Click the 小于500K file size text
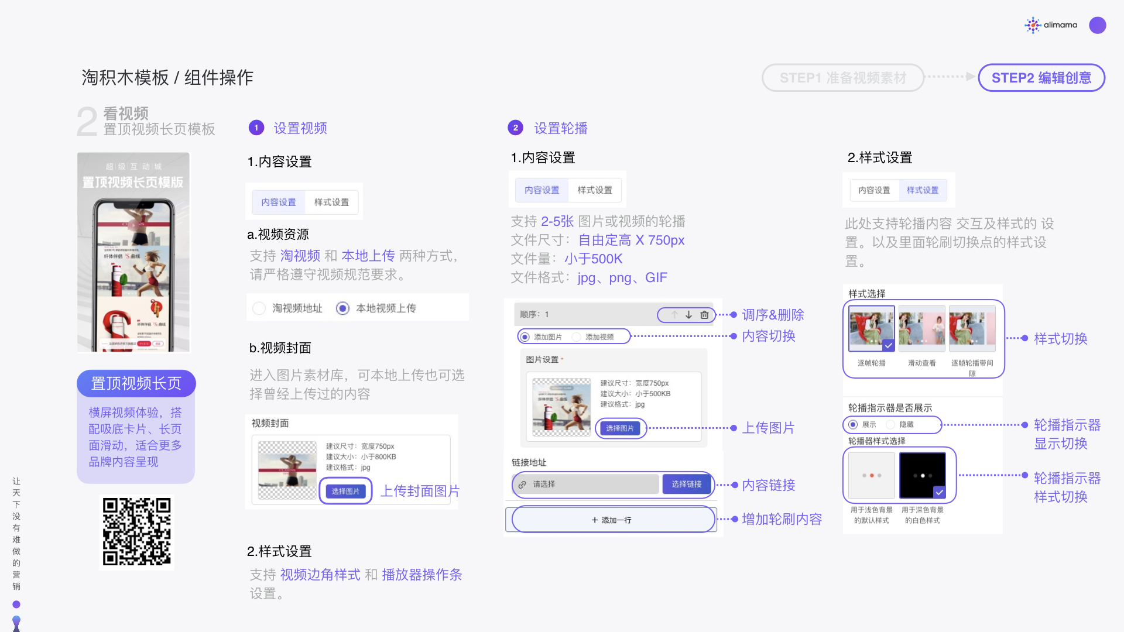 pos(594,259)
